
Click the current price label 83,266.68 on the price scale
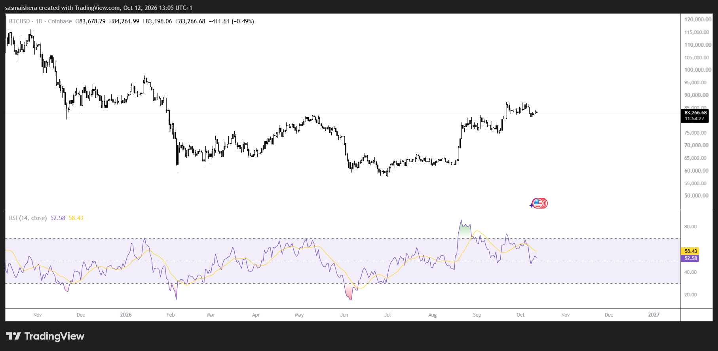pyautogui.click(x=695, y=113)
